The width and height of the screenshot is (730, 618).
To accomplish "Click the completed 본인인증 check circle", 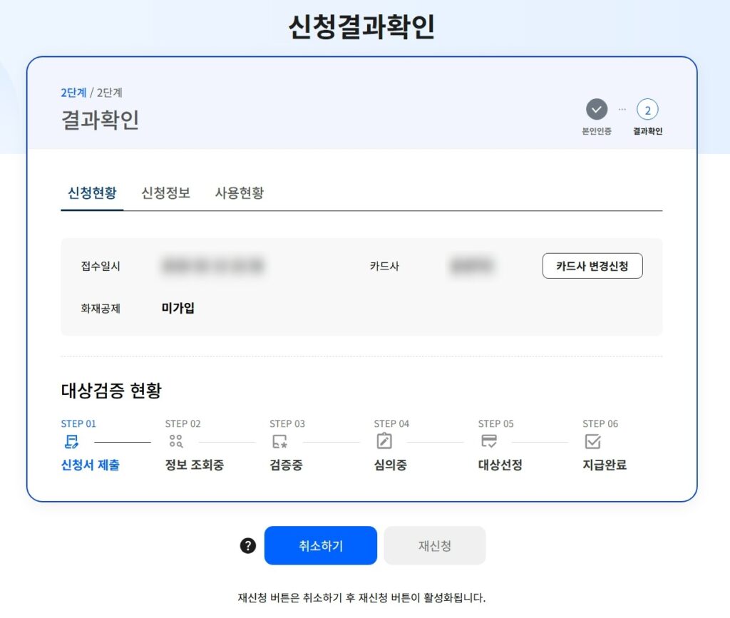I will 596,110.
